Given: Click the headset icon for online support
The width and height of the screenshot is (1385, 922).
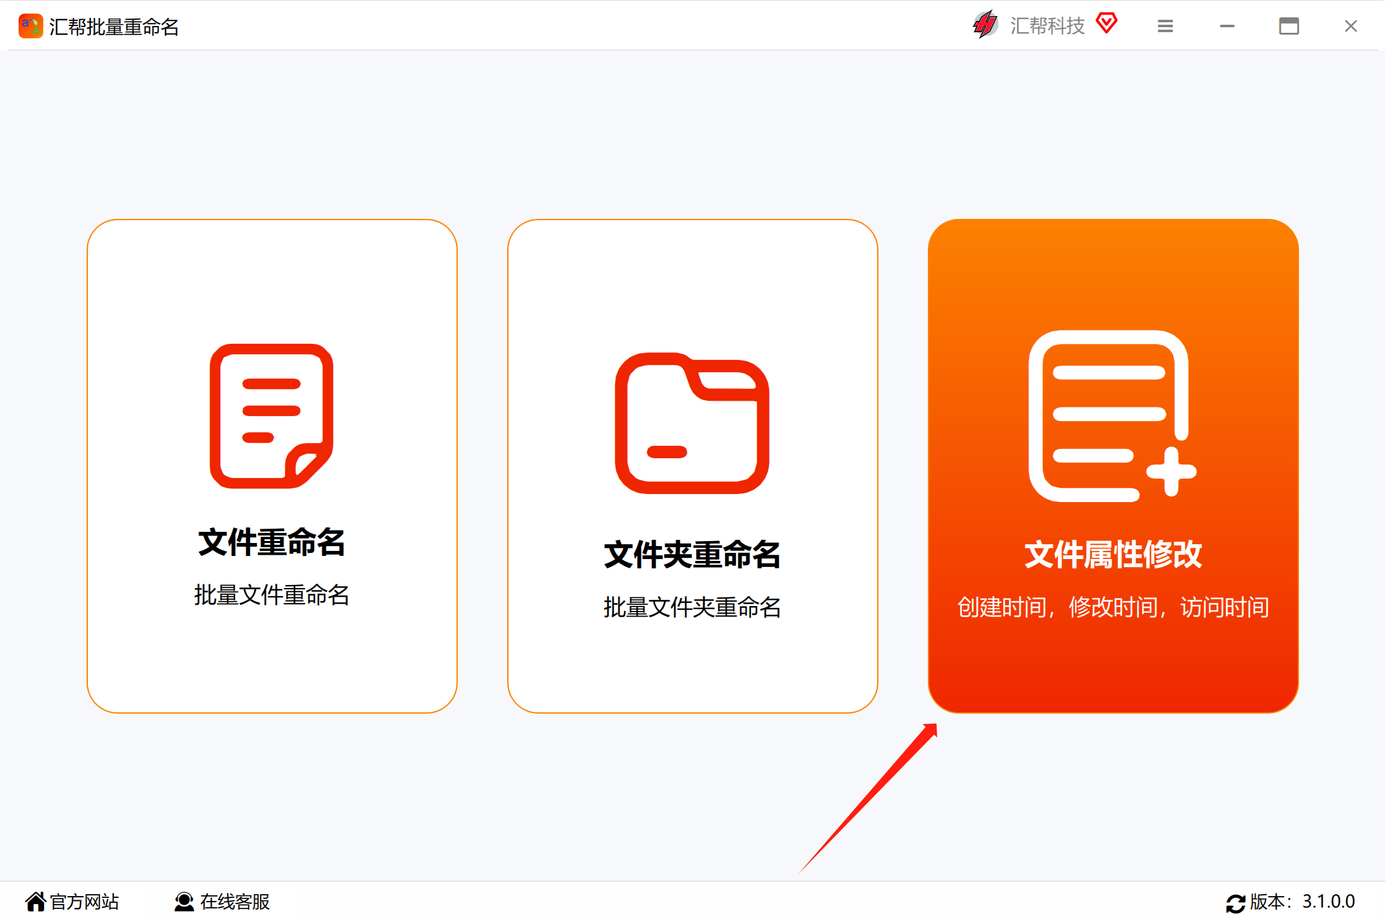Looking at the screenshot, I should (184, 902).
